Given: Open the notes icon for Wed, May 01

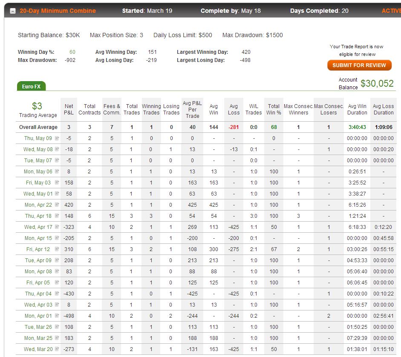Looking at the screenshot, I should coord(57,194).
